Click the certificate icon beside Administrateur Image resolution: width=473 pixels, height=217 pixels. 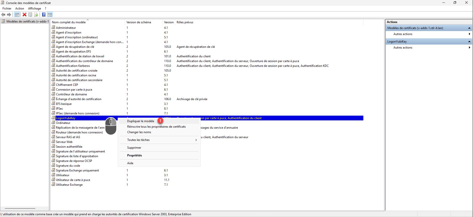[x=53, y=28]
